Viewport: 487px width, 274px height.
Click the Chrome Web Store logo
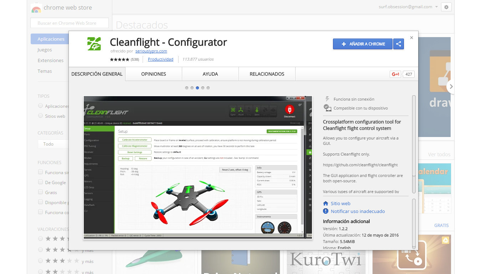pos(36,9)
